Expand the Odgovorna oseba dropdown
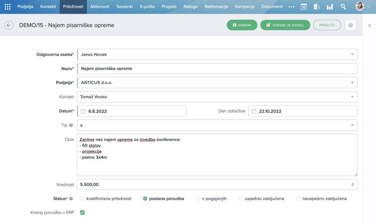The width and height of the screenshot is (376, 224). tap(352, 55)
